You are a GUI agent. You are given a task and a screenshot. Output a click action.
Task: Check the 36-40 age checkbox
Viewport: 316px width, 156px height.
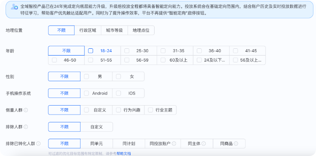point(199,51)
